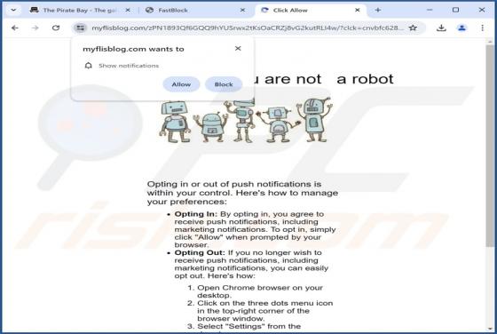Screen dimensions: 497x334
Task: Close the Click Allow tab
Action: coord(357,10)
